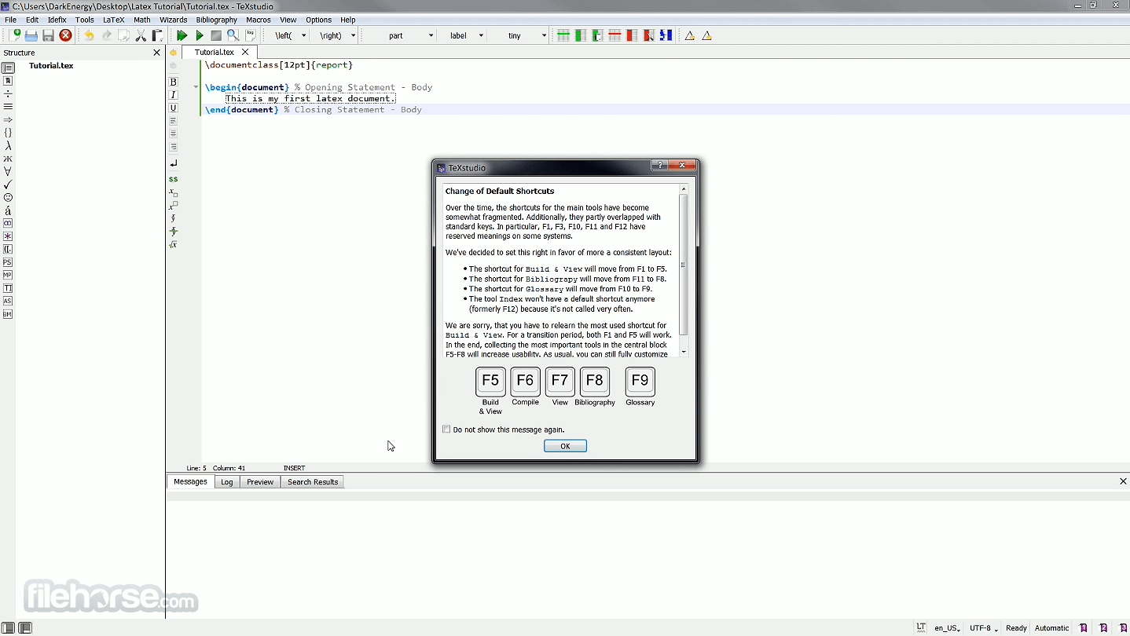
Task: Compile using the single green arrow
Action: (200, 35)
